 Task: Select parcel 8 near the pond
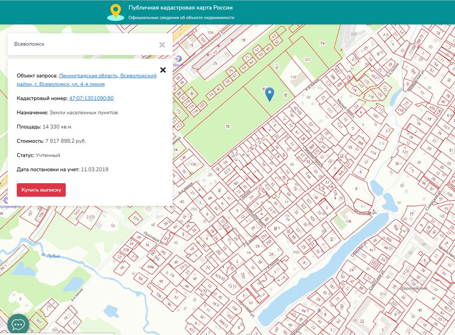pyautogui.click(x=356, y=188)
